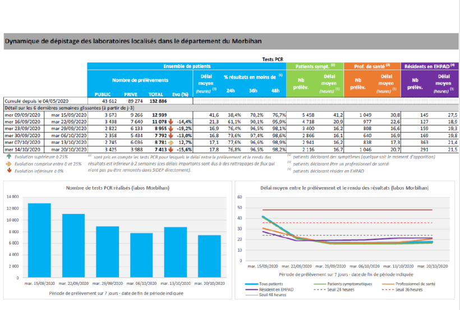
Task: Click the cumulative public value '43 612'
Action: pos(109,101)
